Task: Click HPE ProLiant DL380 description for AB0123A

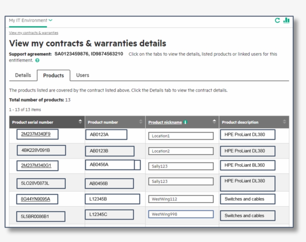Action: [x=248, y=134]
